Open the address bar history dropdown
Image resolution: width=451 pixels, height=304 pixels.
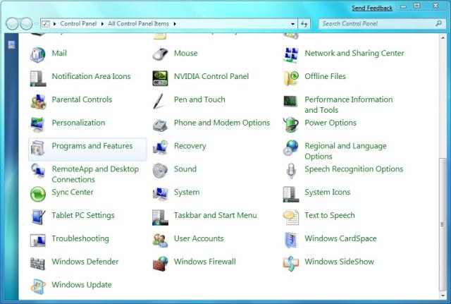tap(292, 24)
